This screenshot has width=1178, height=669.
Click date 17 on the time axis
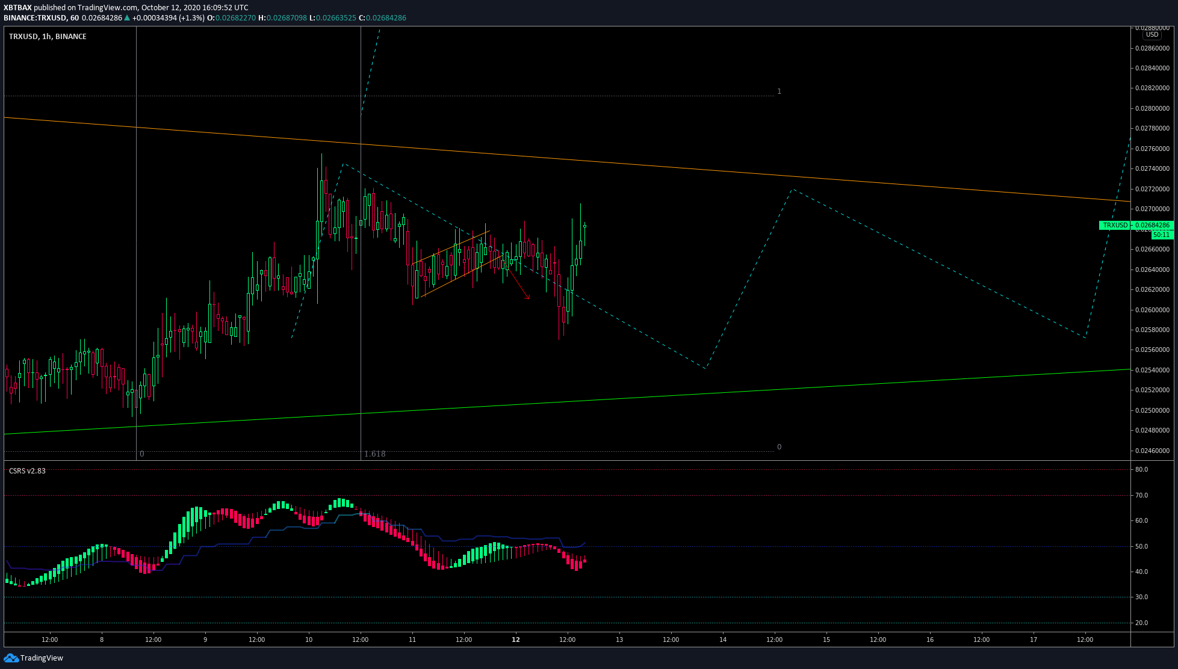1034,640
